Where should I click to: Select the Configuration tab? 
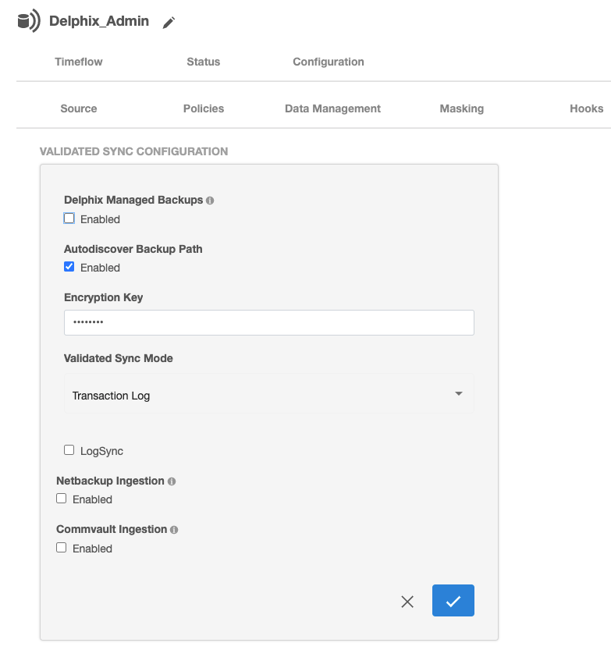click(328, 62)
